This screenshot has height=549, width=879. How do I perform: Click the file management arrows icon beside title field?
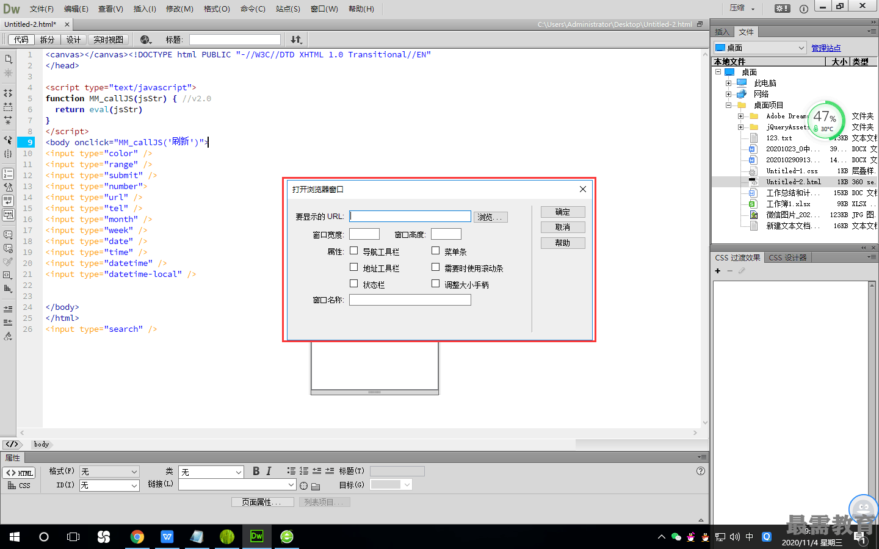296,40
